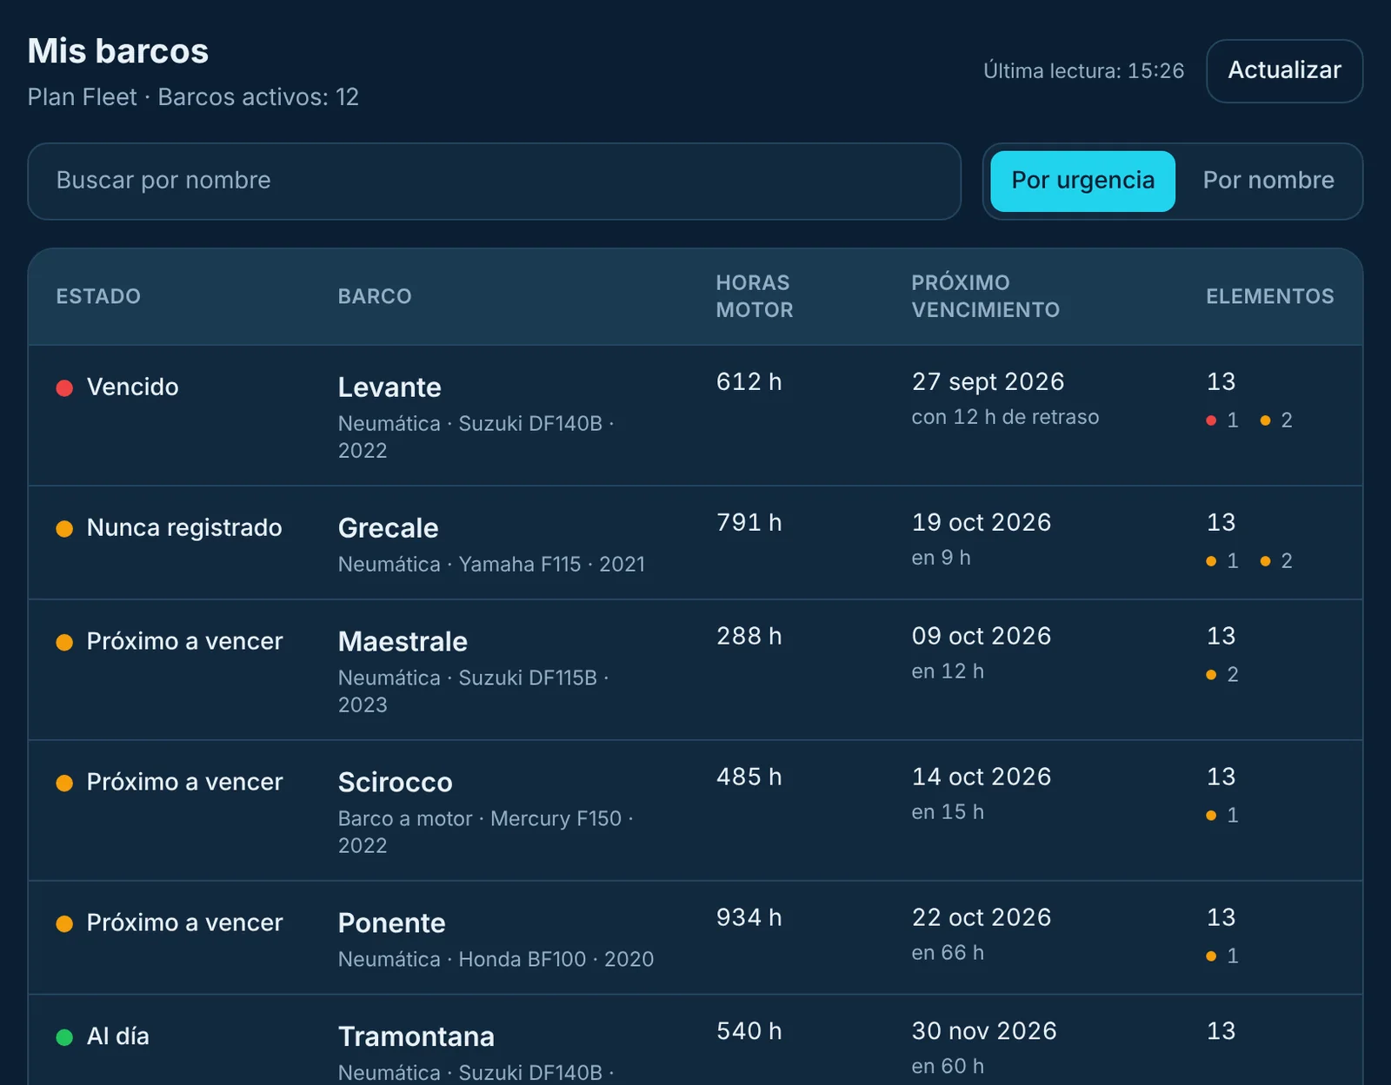Viewport: 1391px width, 1085px height.
Task: Click the Actualizar button
Action: pos(1284,70)
